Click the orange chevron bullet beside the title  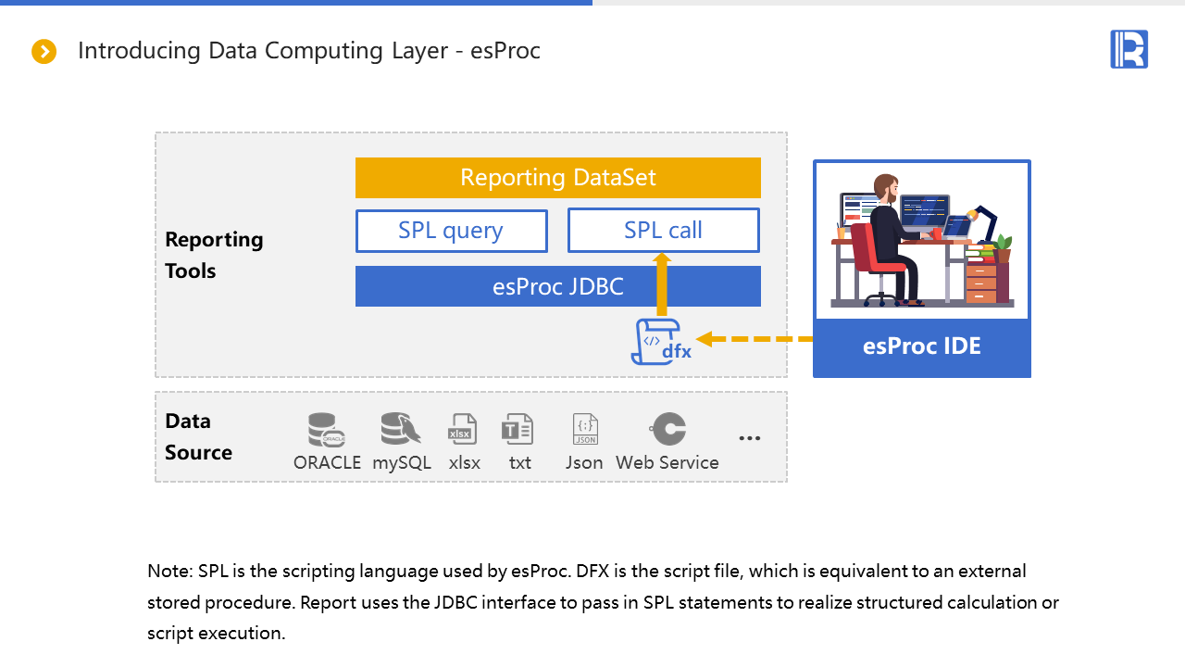click(x=44, y=51)
